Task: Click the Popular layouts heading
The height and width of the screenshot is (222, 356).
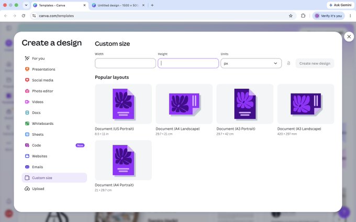Action: [x=112, y=77]
